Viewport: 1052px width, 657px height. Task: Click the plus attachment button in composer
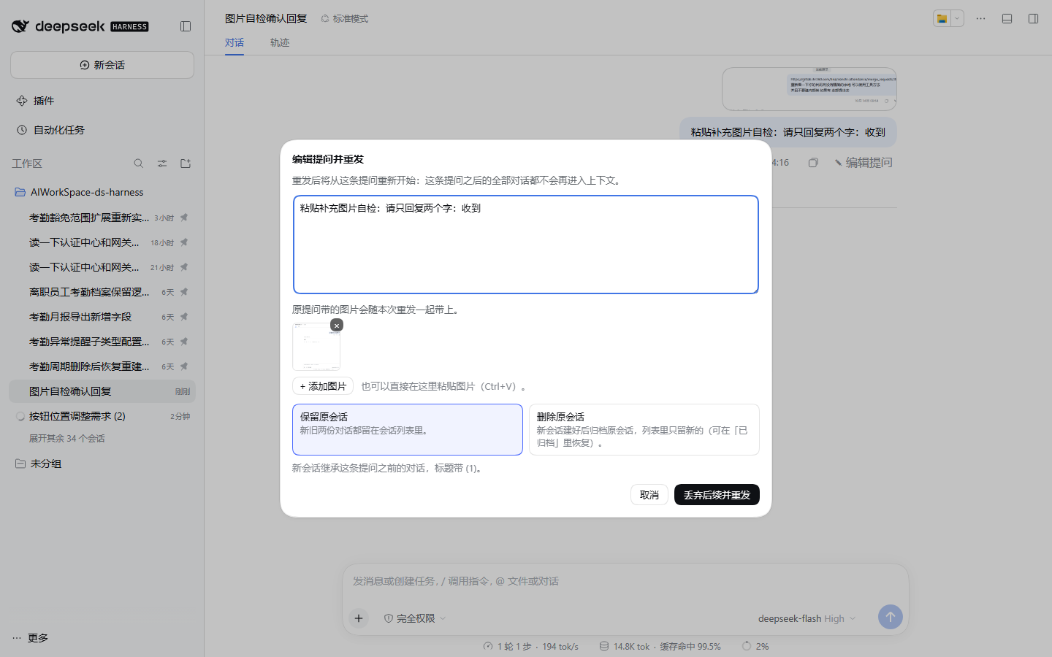[x=359, y=618]
